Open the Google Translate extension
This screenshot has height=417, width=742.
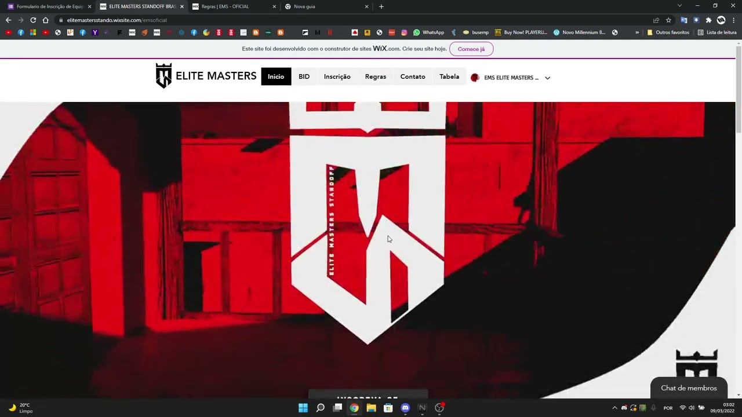[684, 20]
